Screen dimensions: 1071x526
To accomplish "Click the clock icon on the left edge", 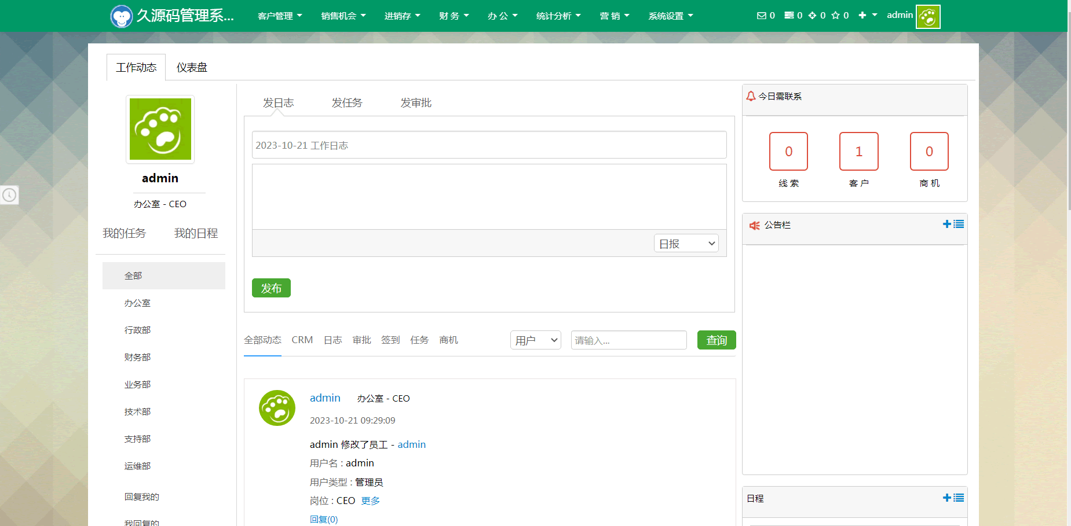I will coord(9,195).
